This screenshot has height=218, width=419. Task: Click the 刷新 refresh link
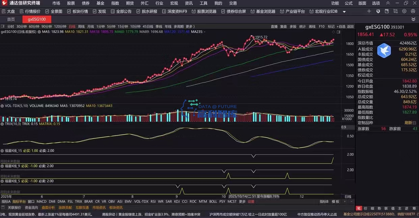point(408,123)
